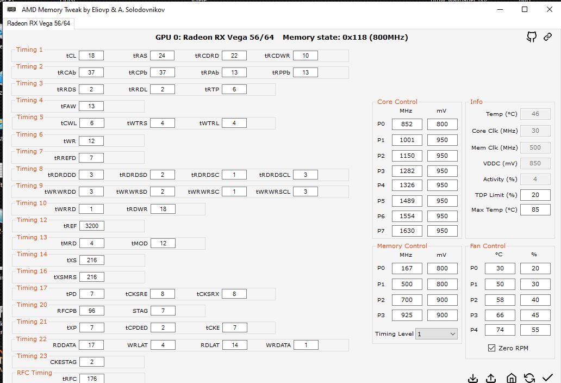Select the WRDATA input field

coord(306,345)
